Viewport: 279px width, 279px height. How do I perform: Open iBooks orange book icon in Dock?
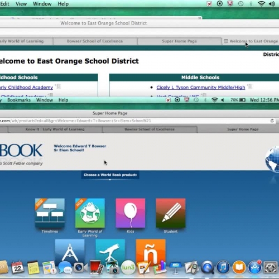(239, 267)
